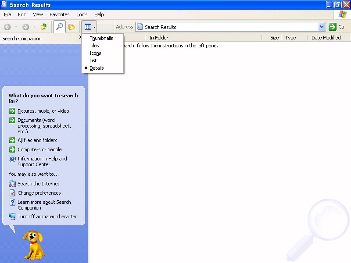Open the View menu
This screenshot has width=351, height=263.
[x=38, y=14]
